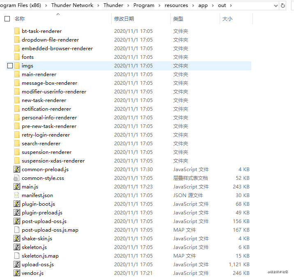The height and width of the screenshot is (279, 294).
Task: Expand chevron after app breadcrumb
Action: (x=213, y=6)
